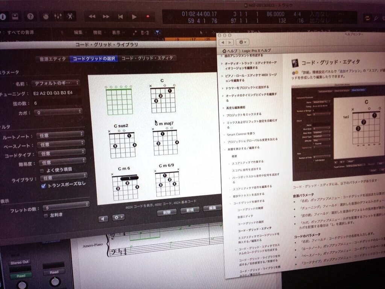Switch to コード・グリッド・エディタ tab
The height and width of the screenshot is (289, 385).
pyautogui.click(x=147, y=58)
